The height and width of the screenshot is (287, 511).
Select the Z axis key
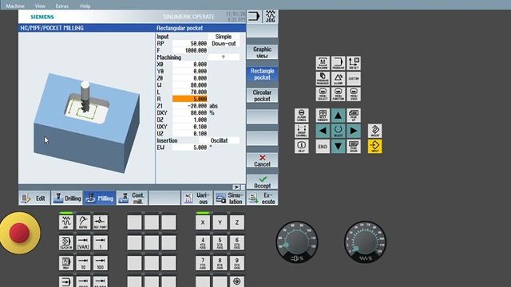tap(237, 222)
